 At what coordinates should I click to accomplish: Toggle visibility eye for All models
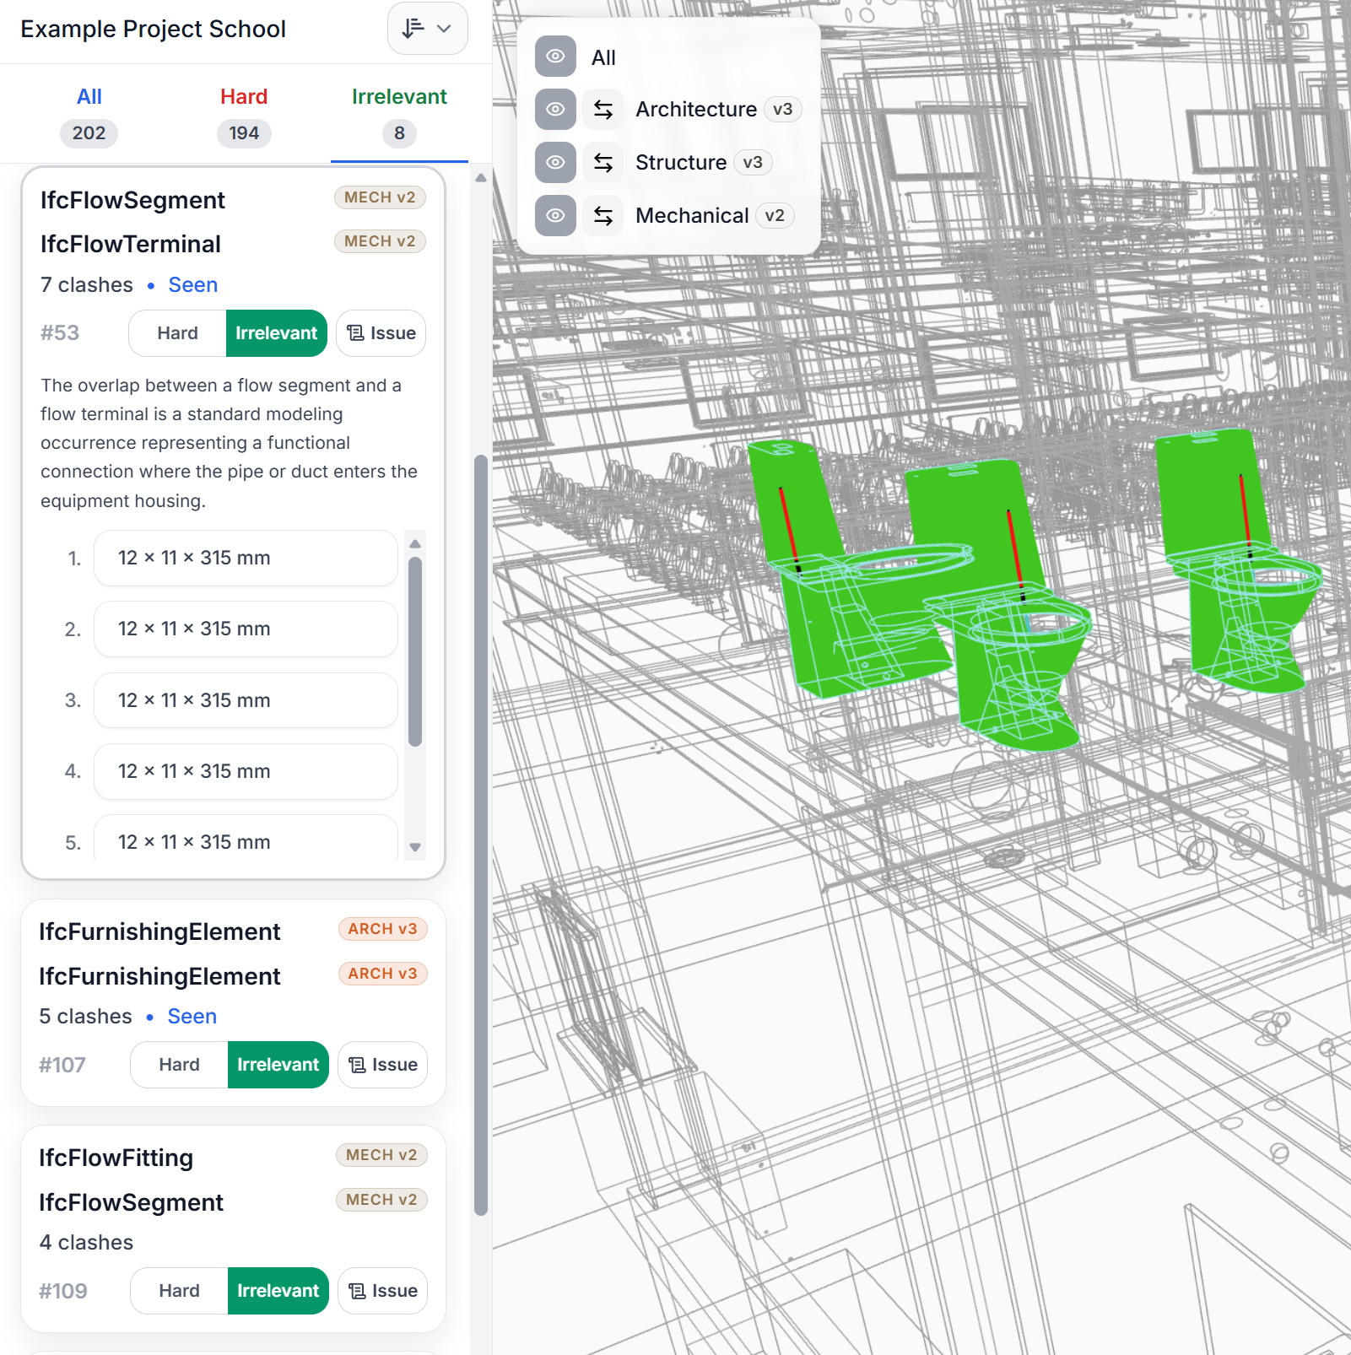(x=555, y=57)
